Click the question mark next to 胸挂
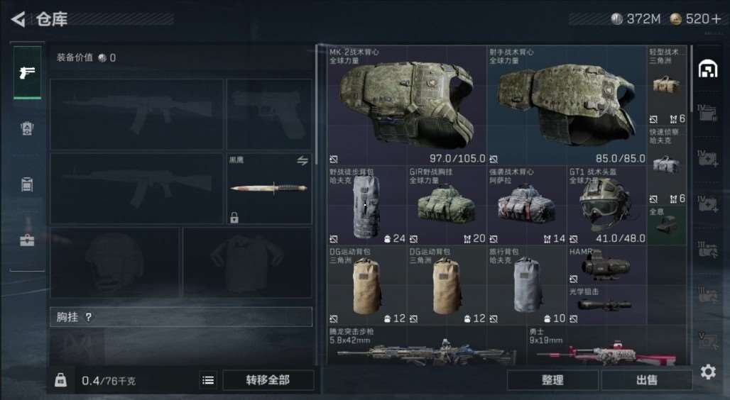730x400 pixels. pyautogui.click(x=89, y=317)
